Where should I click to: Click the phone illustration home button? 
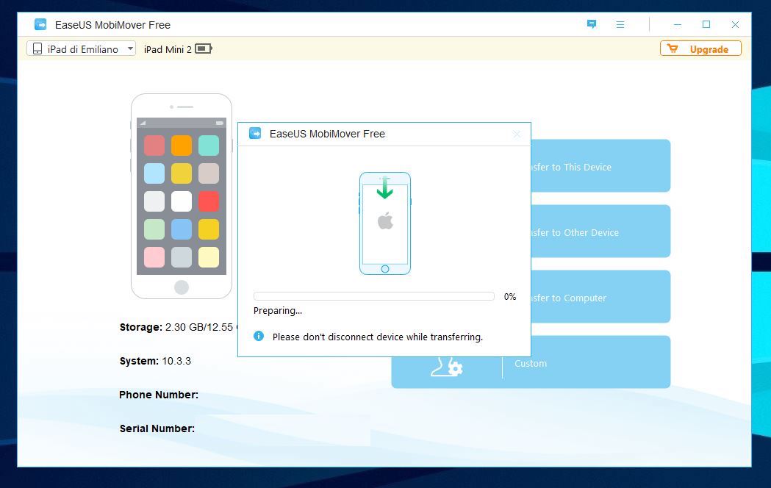[182, 287]
